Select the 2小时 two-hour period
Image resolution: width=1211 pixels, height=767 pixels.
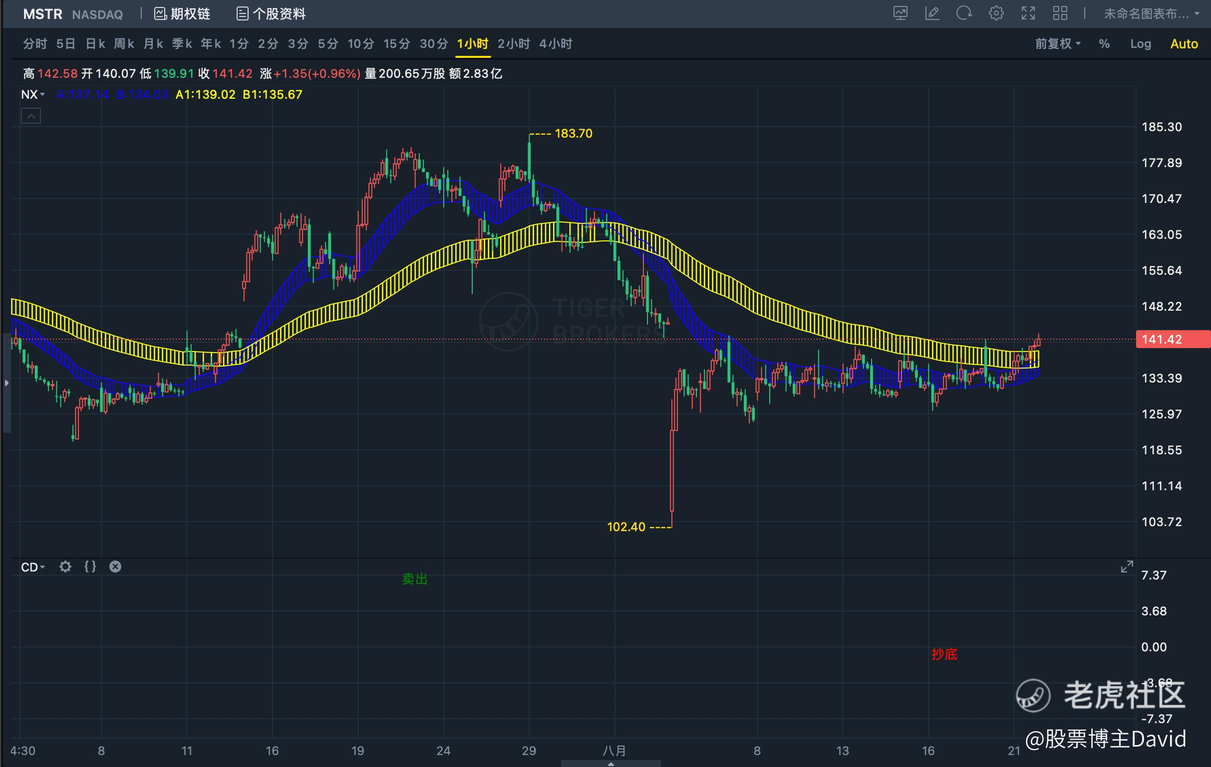tap(514, 44)
